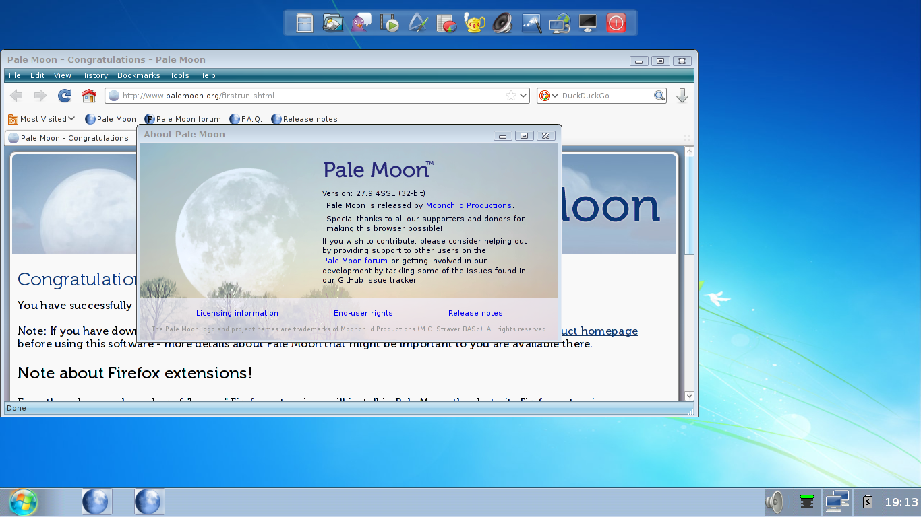Launch the spreadsheet with pie chart dock icon
This screenshot has width=921, height=517.
(446, 24)
